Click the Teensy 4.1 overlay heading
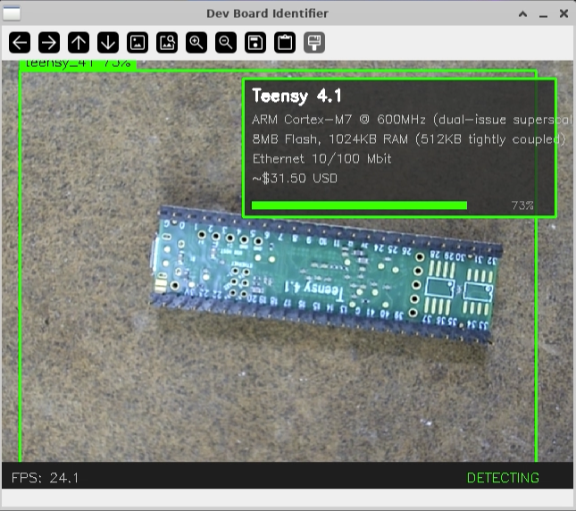The width and height of the screenshot is (576, 511). (296, 96)
